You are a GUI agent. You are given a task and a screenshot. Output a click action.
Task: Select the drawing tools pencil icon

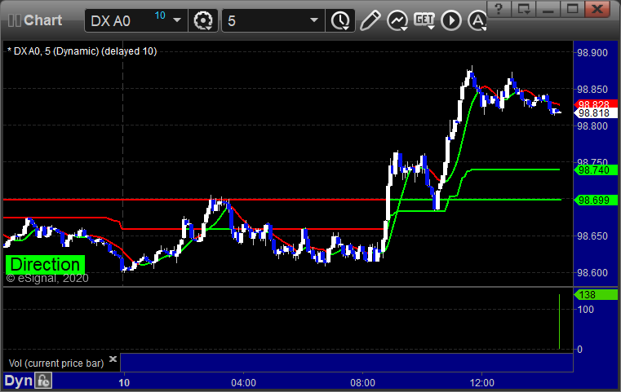click(370, 20)
